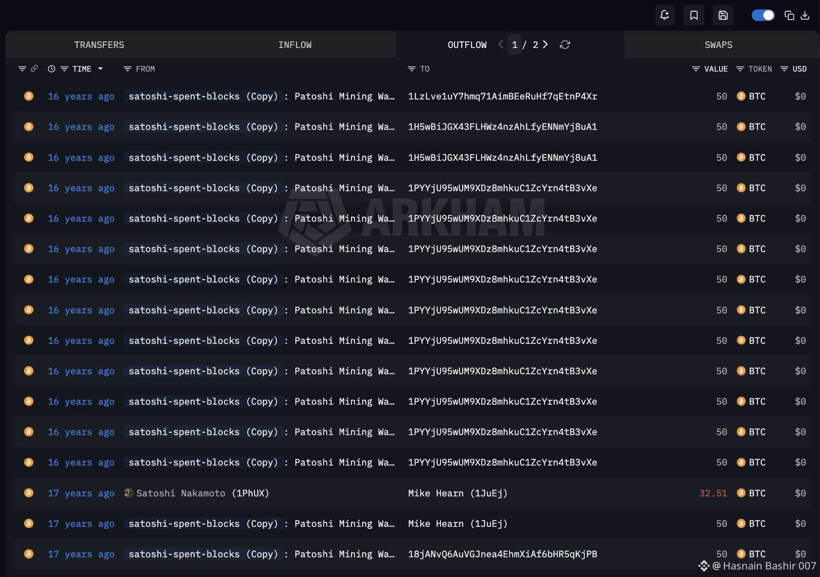Click the FROM column header label
The image size is (820, 577).
(146, 69)
